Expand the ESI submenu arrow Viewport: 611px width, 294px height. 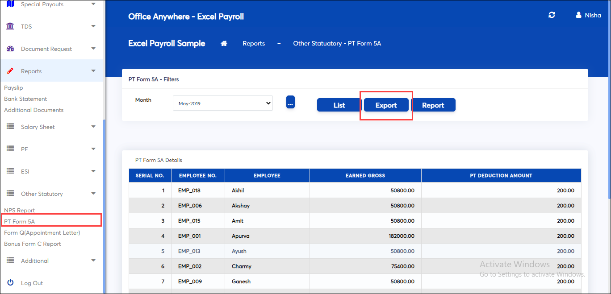pos(93,171)
